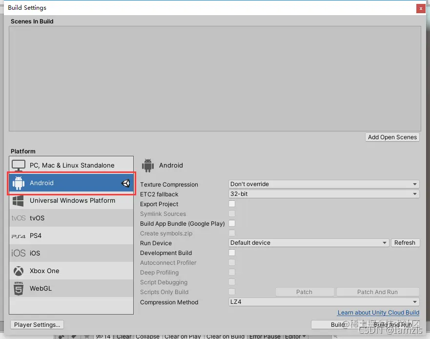Screen dimensions: 430x339
Task: Click the Build And Run button
Action: [x=393, y=325]
